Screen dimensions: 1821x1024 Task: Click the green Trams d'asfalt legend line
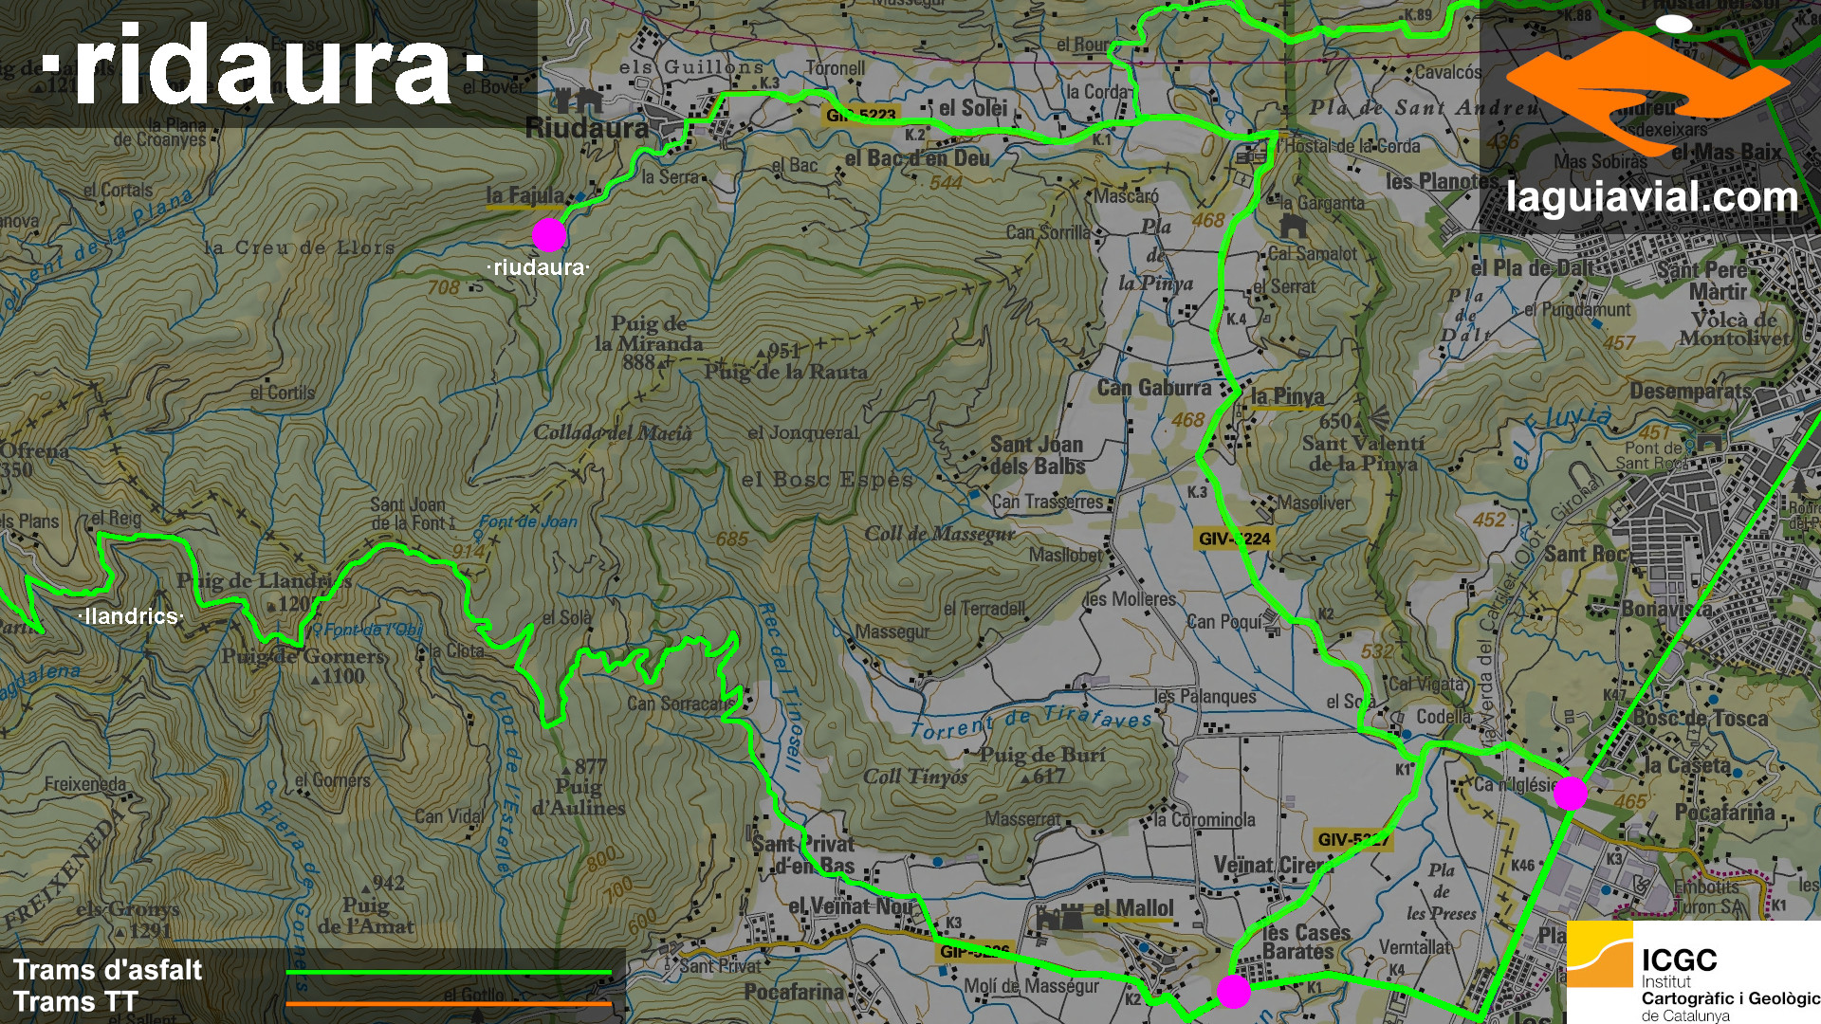(x=449, y=972)
